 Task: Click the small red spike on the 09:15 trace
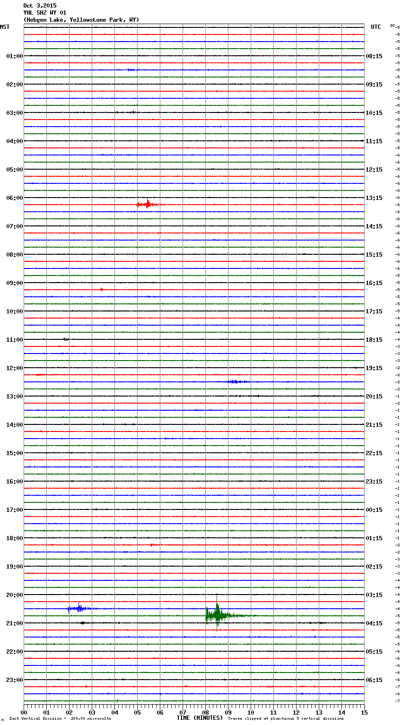101,289
